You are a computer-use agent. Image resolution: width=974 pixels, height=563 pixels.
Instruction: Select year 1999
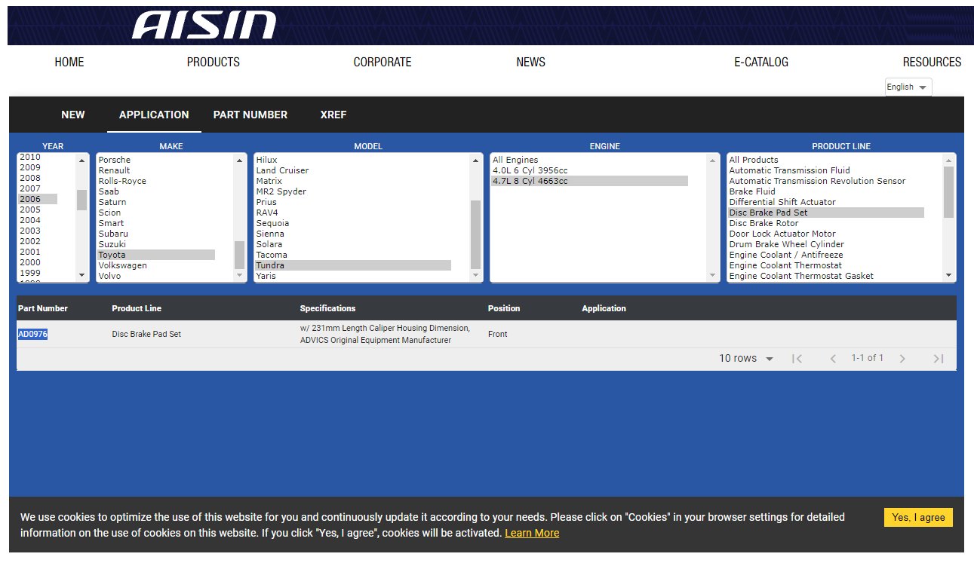(x=30, y=273)
